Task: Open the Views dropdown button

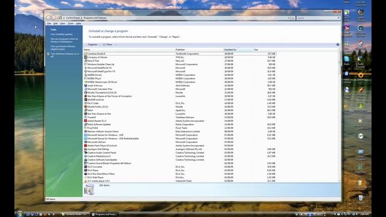Action: (x=109, y=45)
